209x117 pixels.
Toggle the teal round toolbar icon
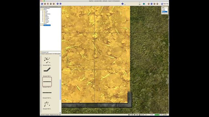tap(144, 4)
